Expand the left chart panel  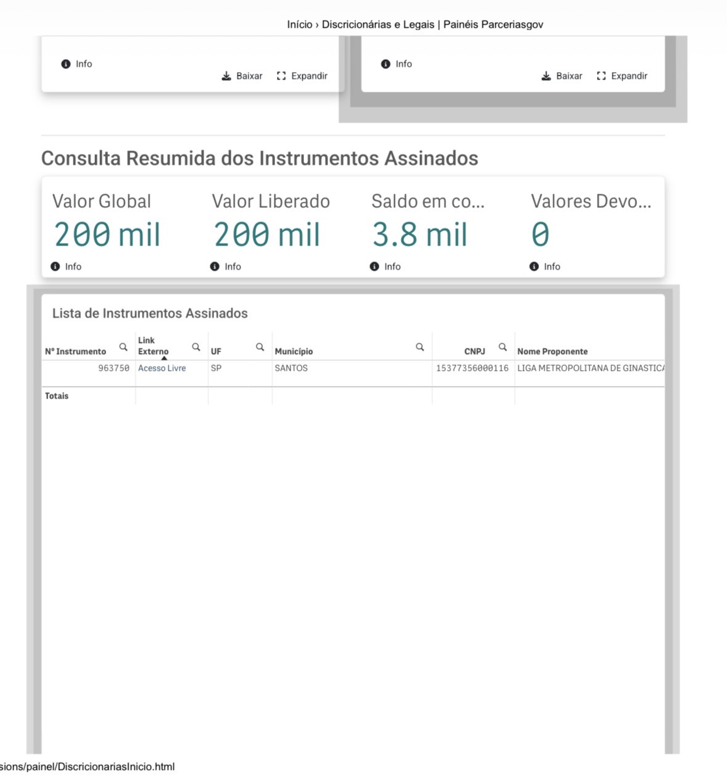[302, 76]
